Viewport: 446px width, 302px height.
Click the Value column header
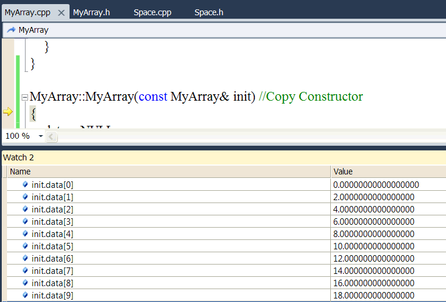[x=389, y=171]
